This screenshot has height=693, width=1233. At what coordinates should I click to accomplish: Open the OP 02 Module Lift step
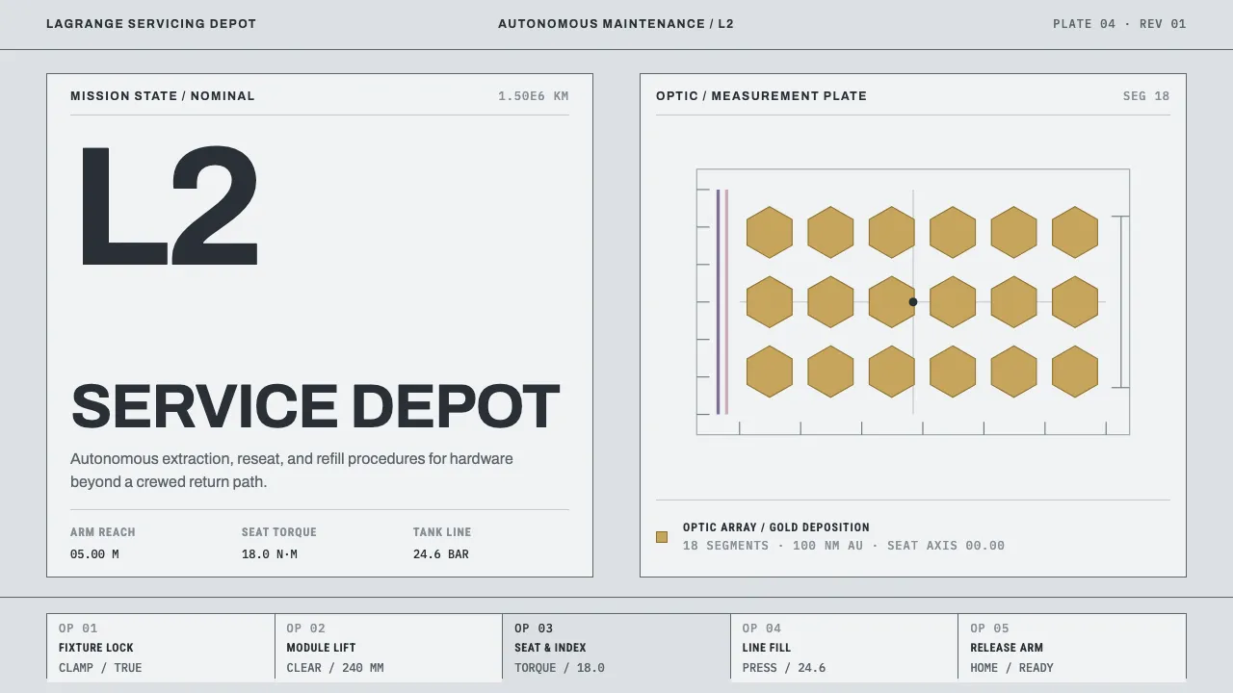(x=388, y=647)
